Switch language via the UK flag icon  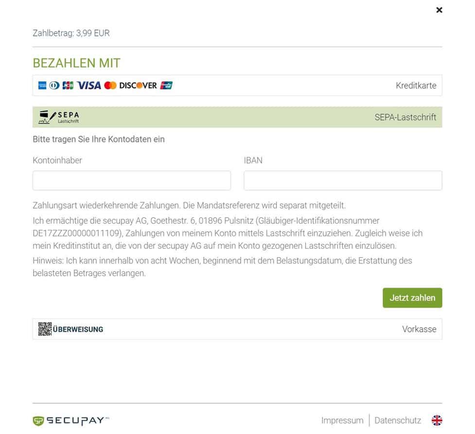(x=437, y=420)
